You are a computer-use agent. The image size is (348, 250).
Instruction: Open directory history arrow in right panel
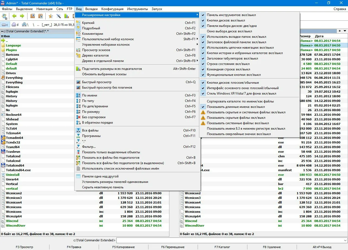click(345, 31)
